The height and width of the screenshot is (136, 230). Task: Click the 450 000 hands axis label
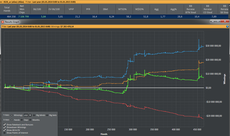coord(197,129)
